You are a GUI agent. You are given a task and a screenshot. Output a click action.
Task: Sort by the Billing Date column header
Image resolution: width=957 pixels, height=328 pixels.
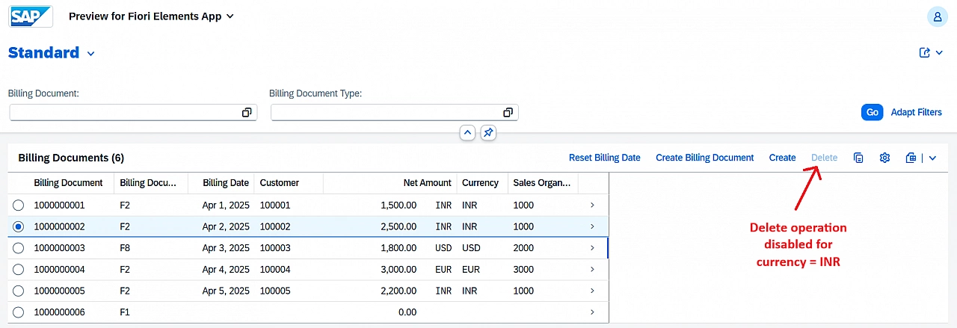point(226,183)
